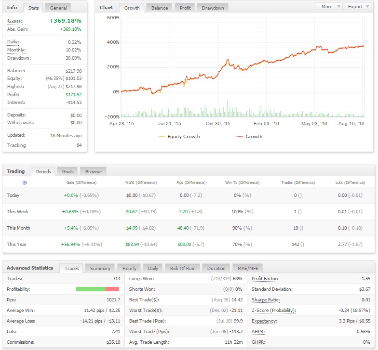Click the Sharpe Ratio label

[265, 300]
